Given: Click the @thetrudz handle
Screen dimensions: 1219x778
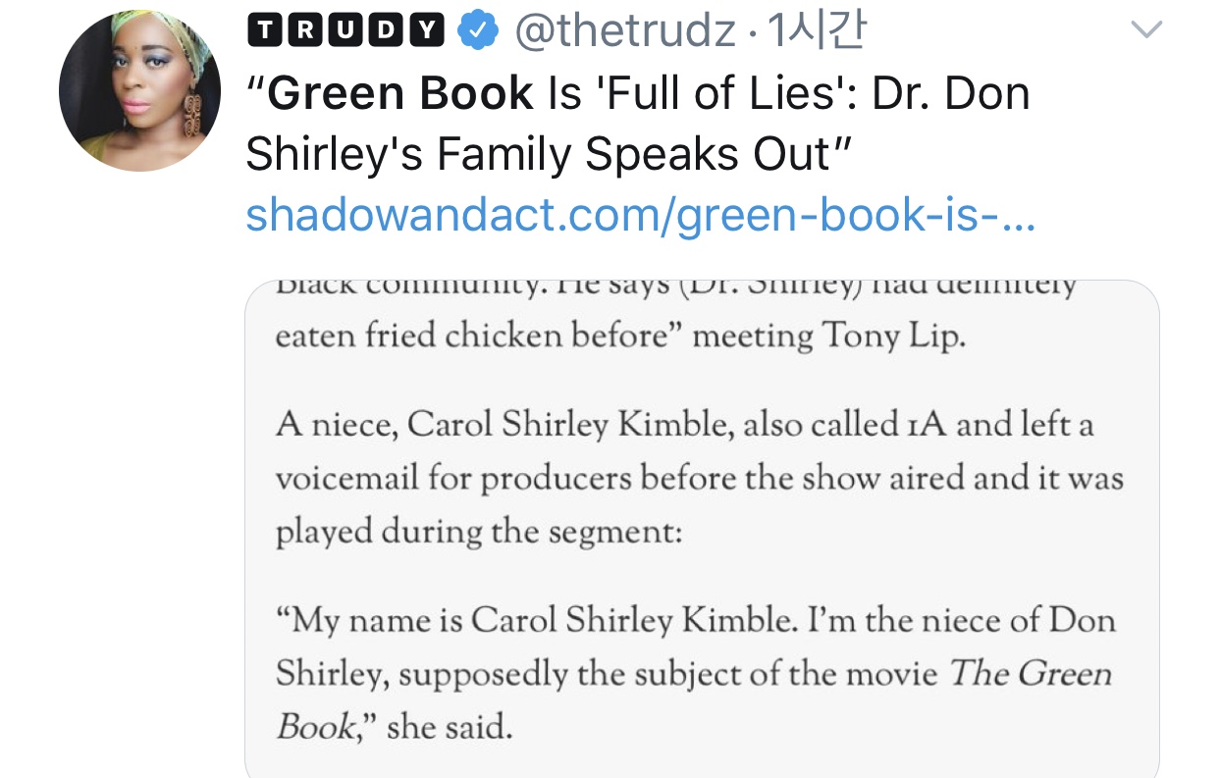Looking at the screenshot, I should click(625, 33).
